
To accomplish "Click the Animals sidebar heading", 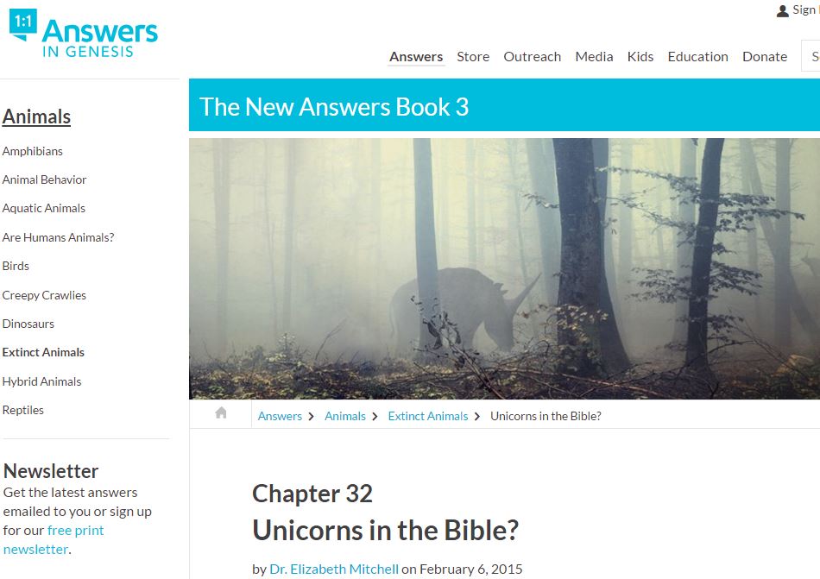I will (36, 116).
